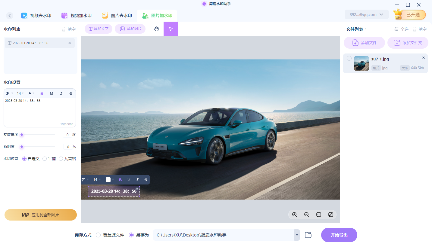Screen dimensions: 432x247
Task: Choose 覆盖源文件 save mode
Action: pos(110,235)
